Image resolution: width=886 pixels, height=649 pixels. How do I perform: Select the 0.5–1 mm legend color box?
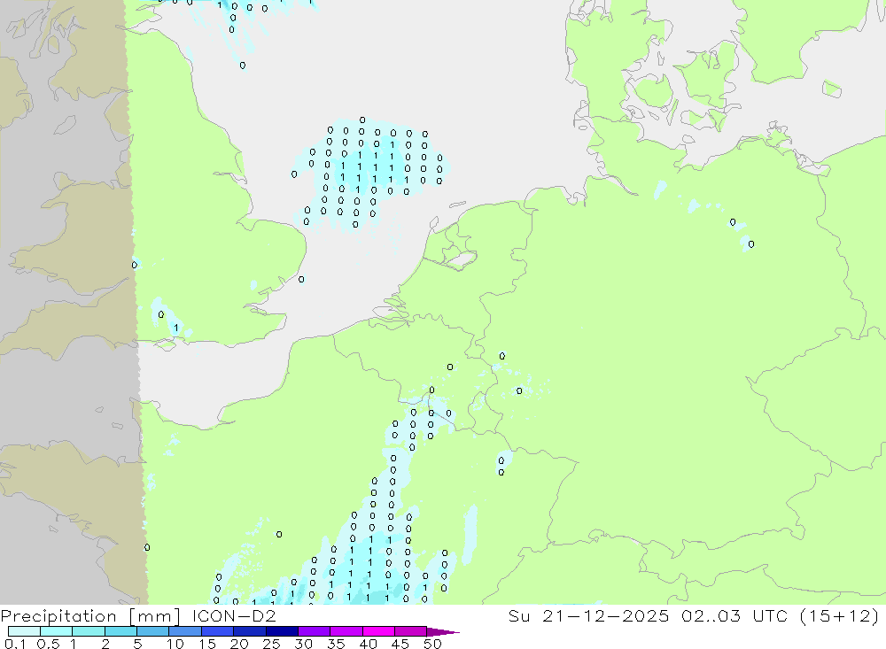pos(57,631)
